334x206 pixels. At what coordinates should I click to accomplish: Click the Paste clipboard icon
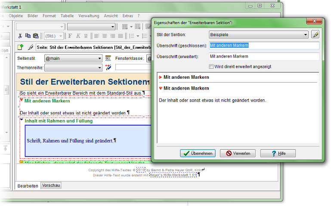pyautogui.click(x=36, y=36)
